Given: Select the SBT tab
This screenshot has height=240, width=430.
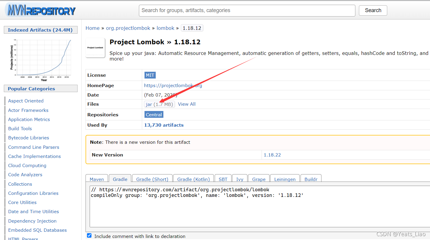Looking at the screenshot, I should (x=223, y=179).
